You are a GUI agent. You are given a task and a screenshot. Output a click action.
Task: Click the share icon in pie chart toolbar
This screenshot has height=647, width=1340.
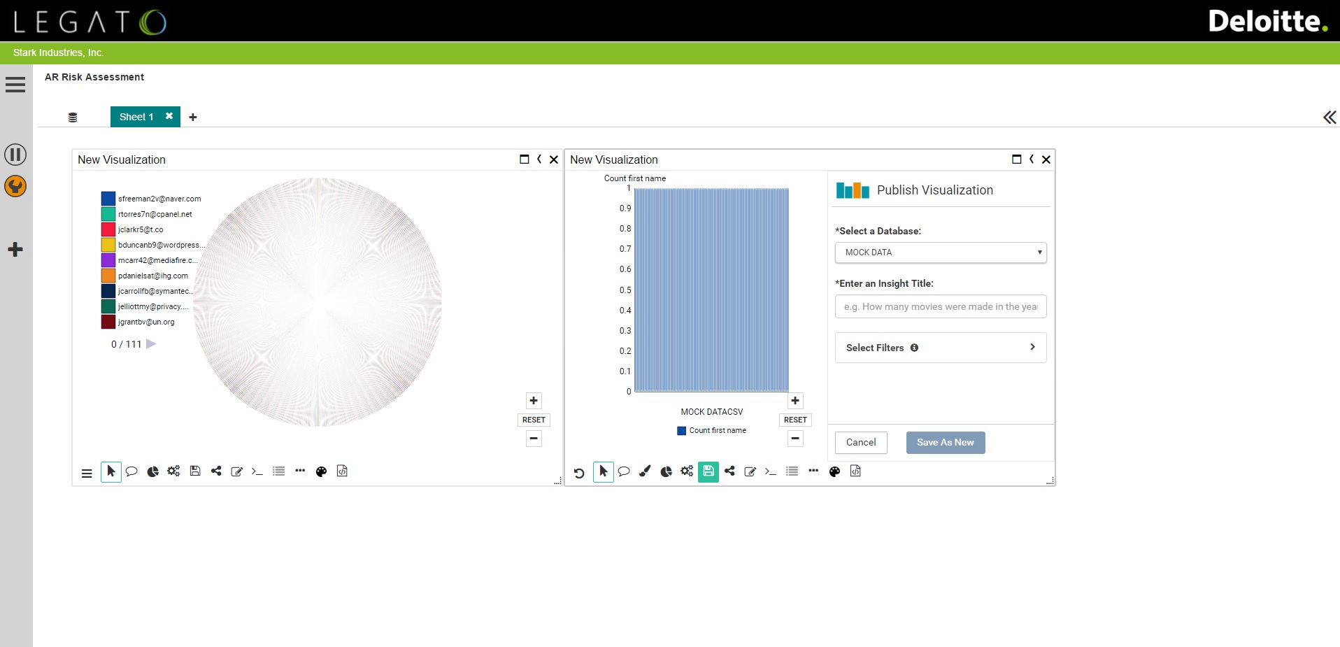click(x=216, y=471)
